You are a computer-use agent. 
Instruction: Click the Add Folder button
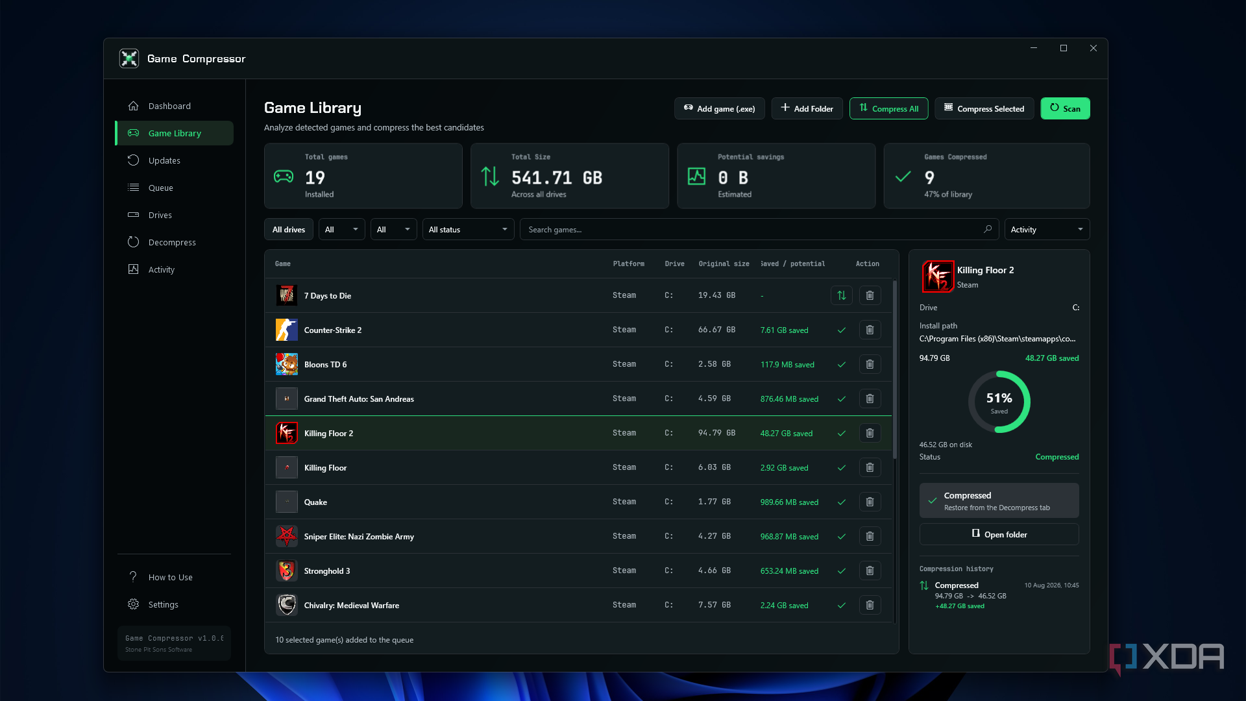pyautogui.click(x=807, y=108)
